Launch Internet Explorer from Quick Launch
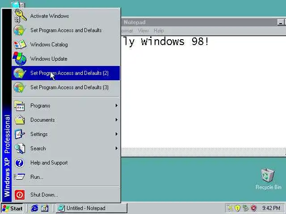Screen dimensions: 286x214 (x=34, y=208)
